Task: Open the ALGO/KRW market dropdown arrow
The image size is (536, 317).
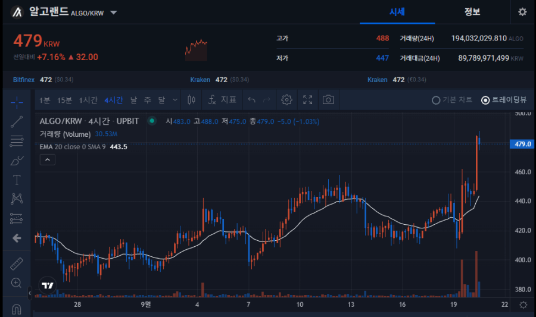Action: pos(114,13)
